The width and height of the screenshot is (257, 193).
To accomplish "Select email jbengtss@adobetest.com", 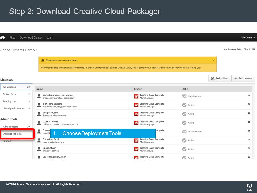I will tap(55, 116).
